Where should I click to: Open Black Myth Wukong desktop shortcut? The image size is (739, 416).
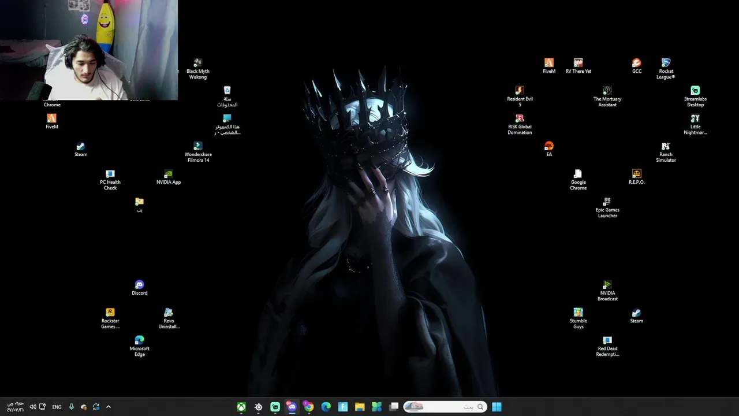click(197, 68)
